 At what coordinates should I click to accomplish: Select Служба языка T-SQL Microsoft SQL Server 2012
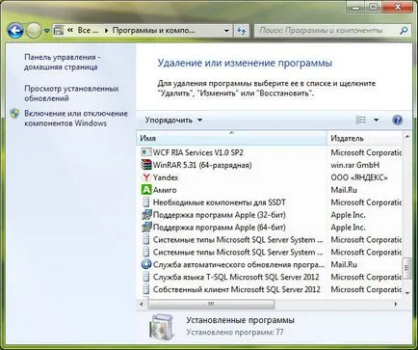236,277
